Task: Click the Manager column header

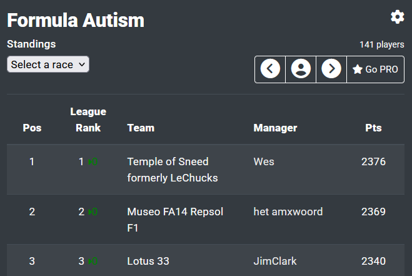Action: click(x=275, y=128)
